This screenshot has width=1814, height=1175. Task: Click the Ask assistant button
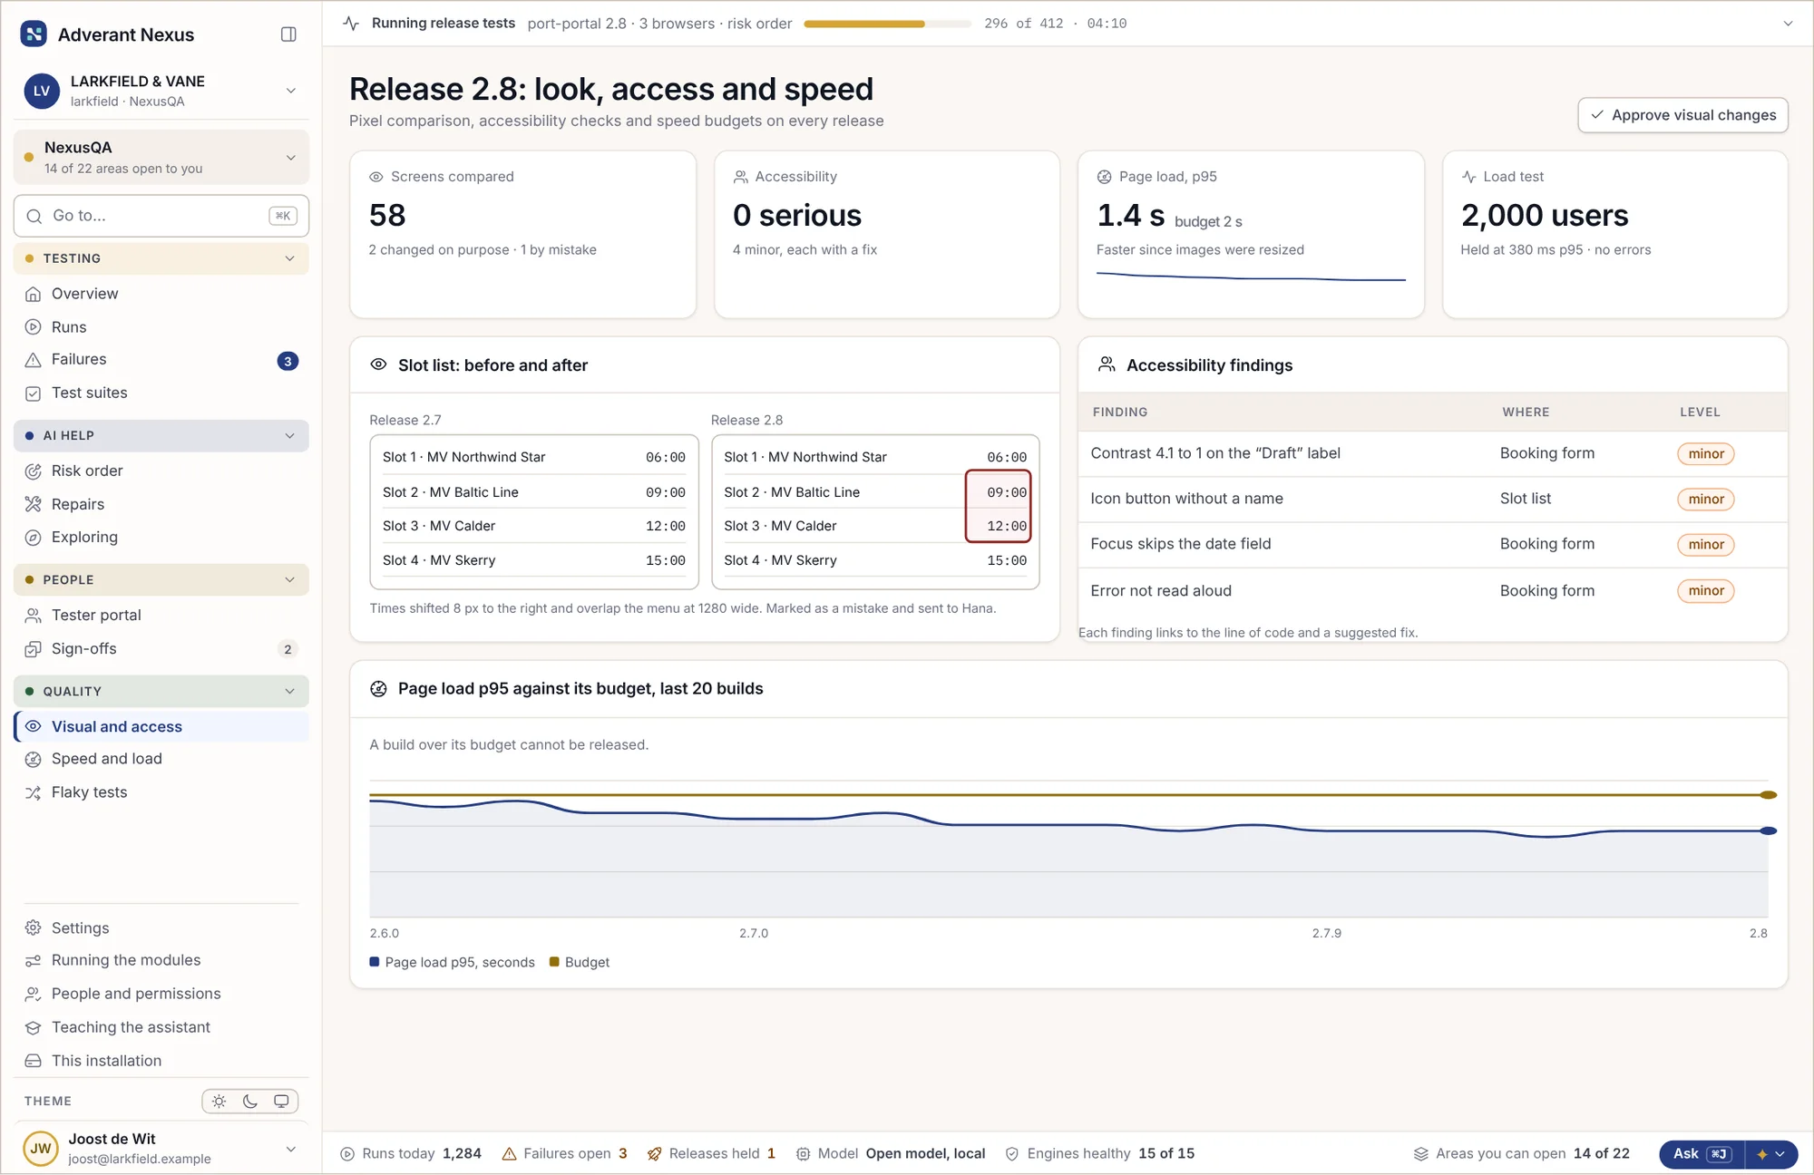coord(1702,1154)
